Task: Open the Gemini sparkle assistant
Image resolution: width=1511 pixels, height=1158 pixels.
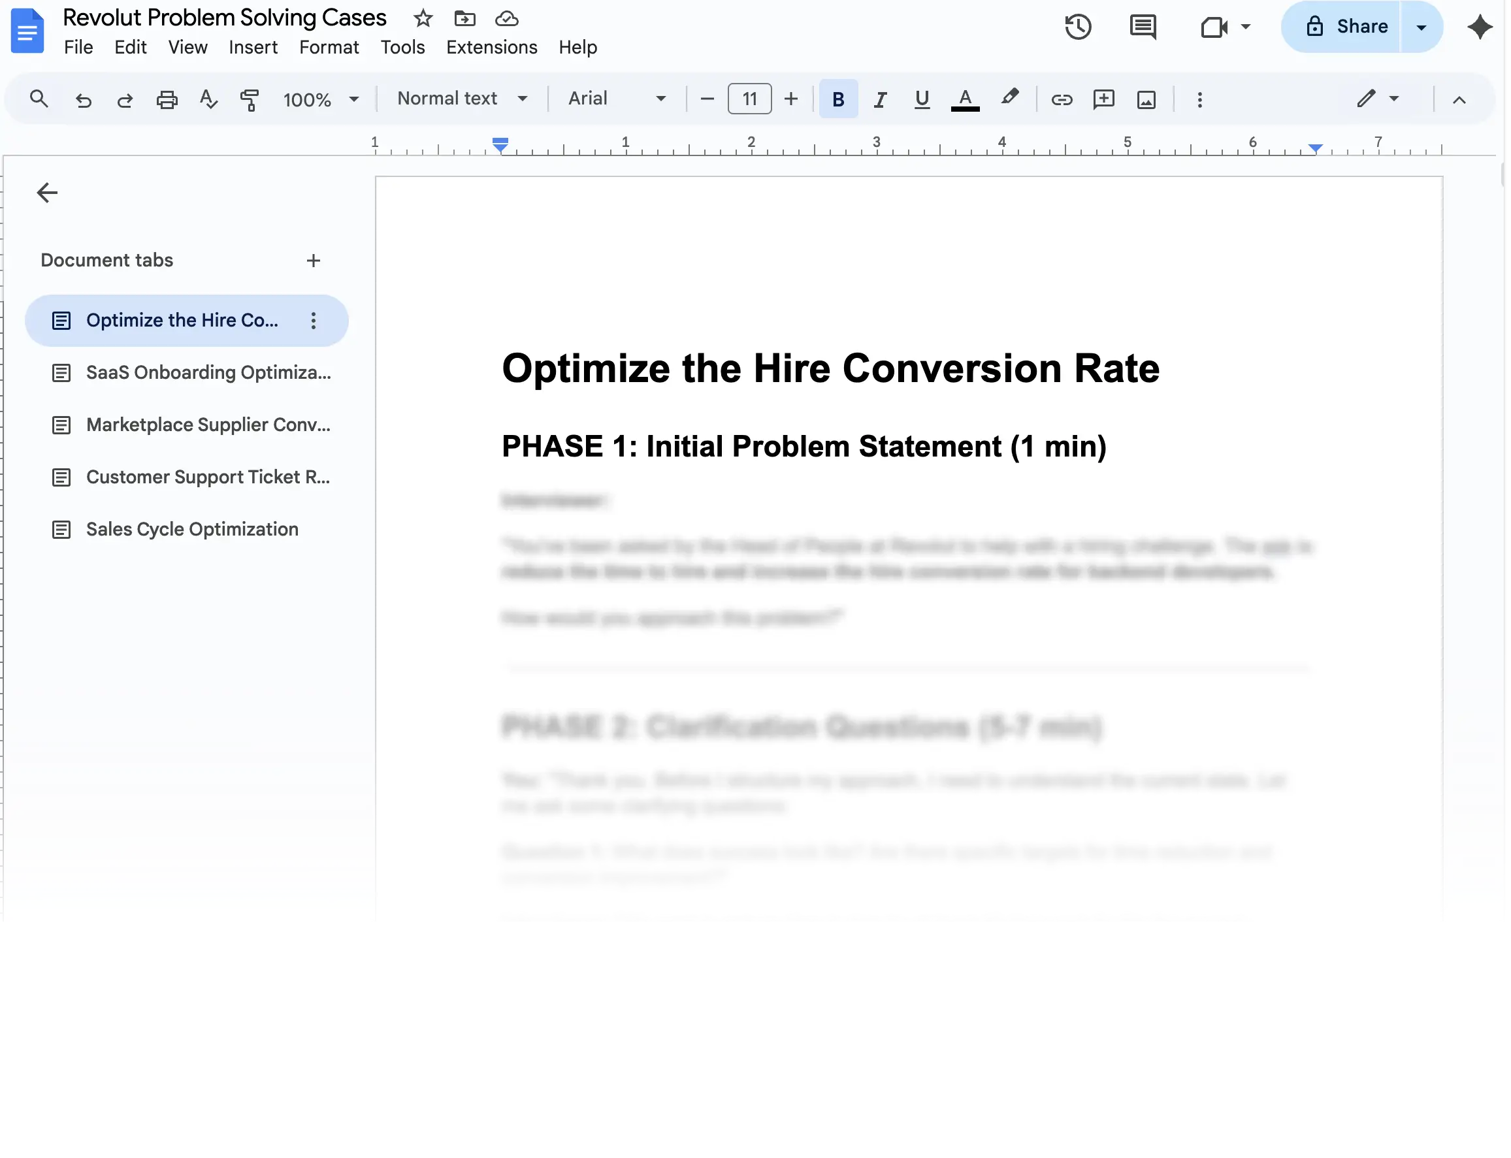Action: pyautogui.click(x=1479, y=27)
